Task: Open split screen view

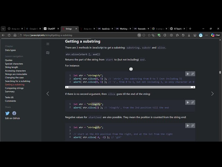Action: [x=171, y=35]
